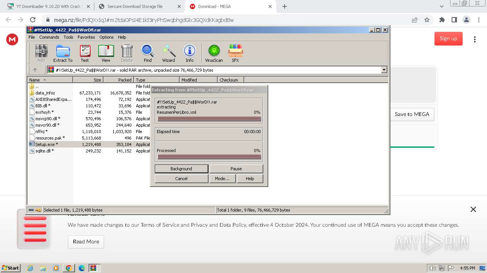Open a new browser tab

pos(285,6)
